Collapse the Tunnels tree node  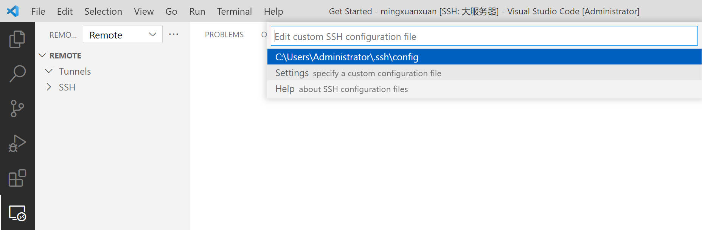tap(49, 71)
